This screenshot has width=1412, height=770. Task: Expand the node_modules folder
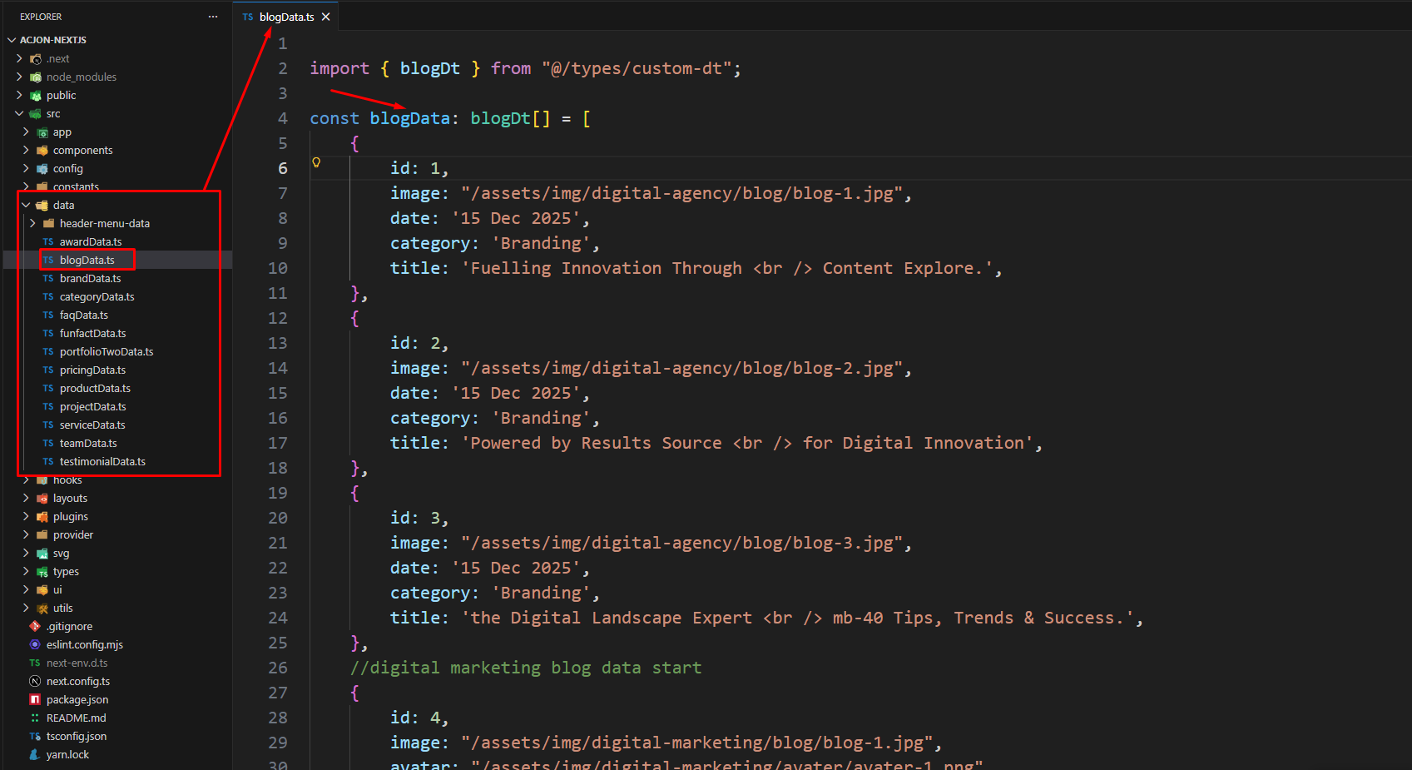pyautogui.click(x=19, y=77)
